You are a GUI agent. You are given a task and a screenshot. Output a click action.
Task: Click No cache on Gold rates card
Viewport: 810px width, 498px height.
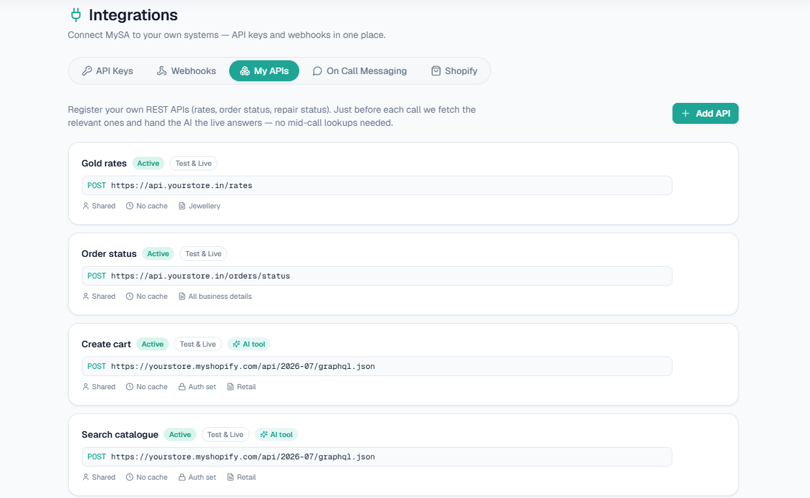click(x=152, y=206)
